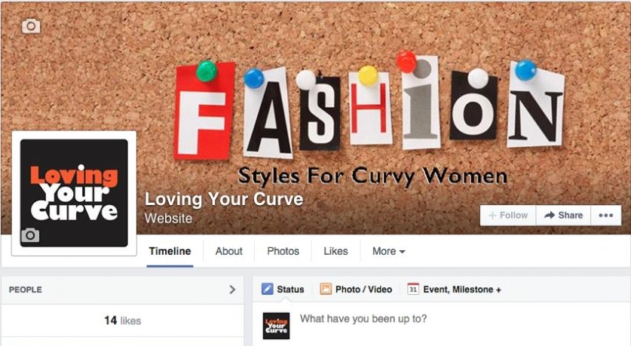631x346 pixels.
Task: Click the profile picture camera icon
Action: [x=30, y=235]
